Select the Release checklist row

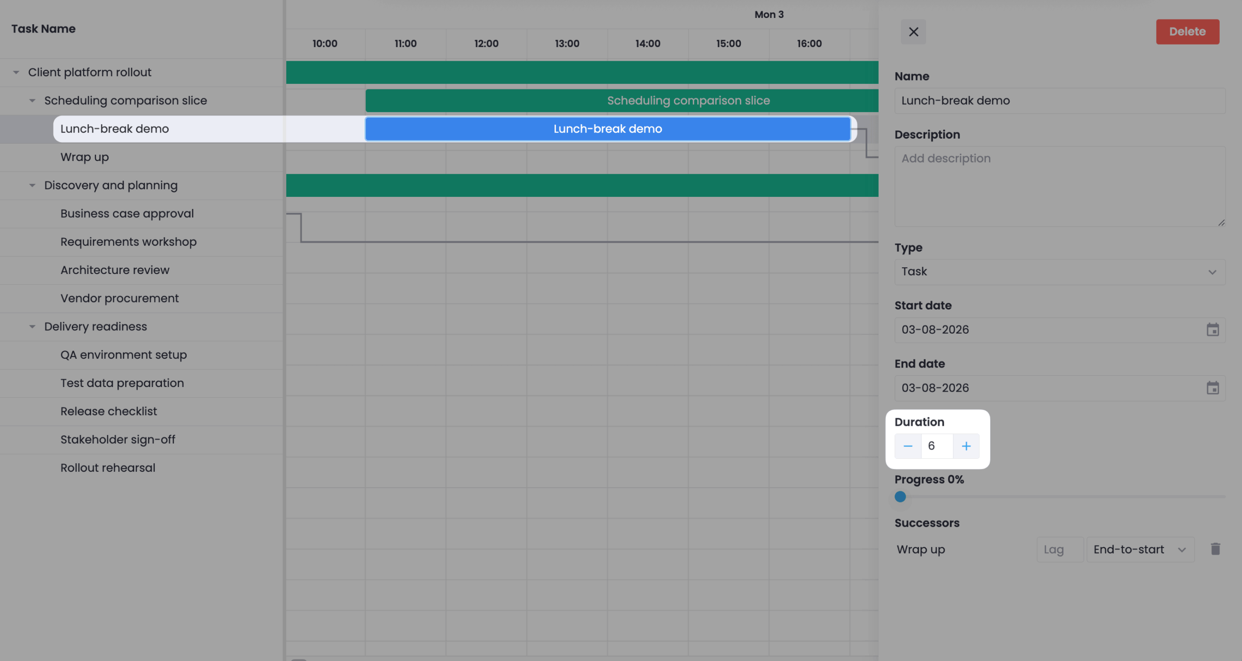141,411
